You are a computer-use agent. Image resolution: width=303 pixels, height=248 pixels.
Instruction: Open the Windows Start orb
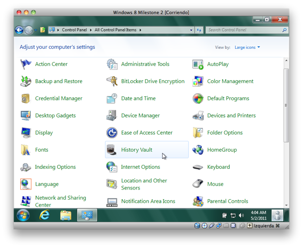click(23, 215)
